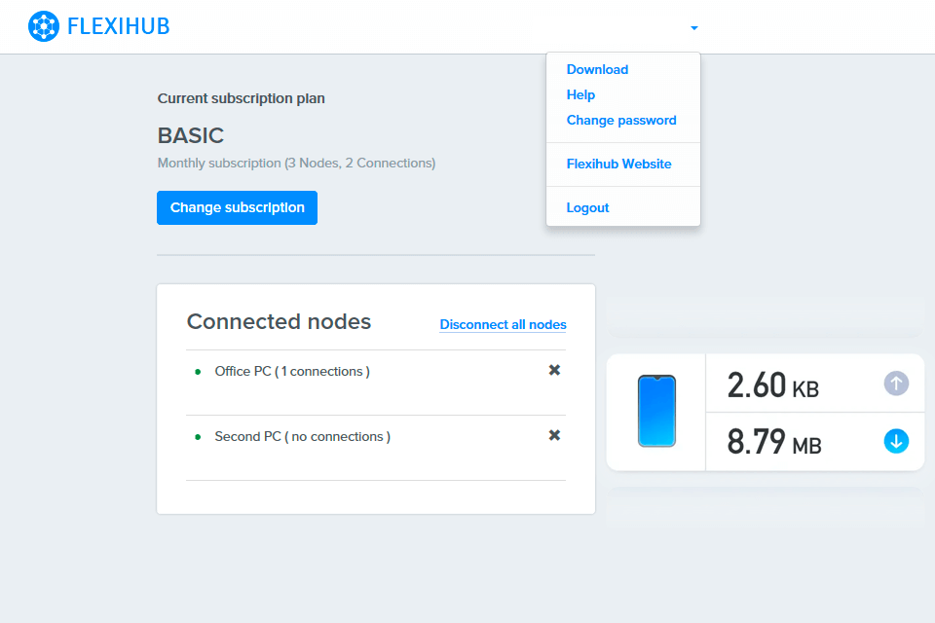The image size is (935, 623).
Task: Select Change password in the menu
Action: click(x=621, y=120)
